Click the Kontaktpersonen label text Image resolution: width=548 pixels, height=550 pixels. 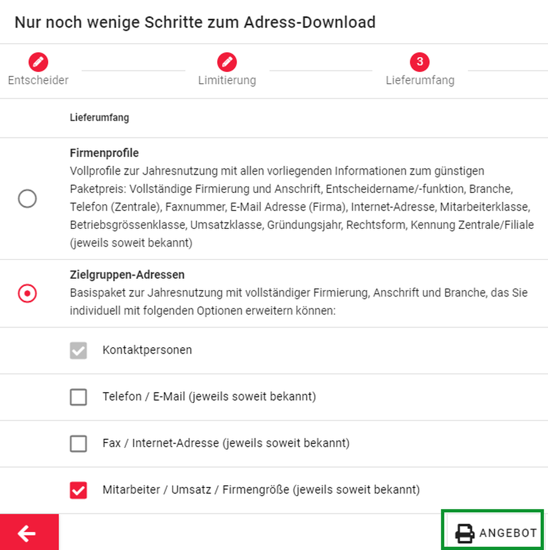(x=147, y=350)
